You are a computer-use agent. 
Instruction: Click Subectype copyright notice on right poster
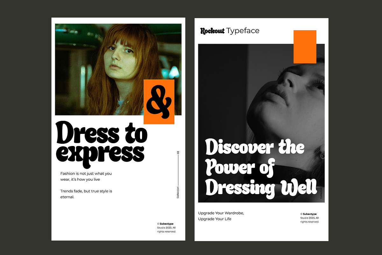pyautogui.click(x=309, y=218)
